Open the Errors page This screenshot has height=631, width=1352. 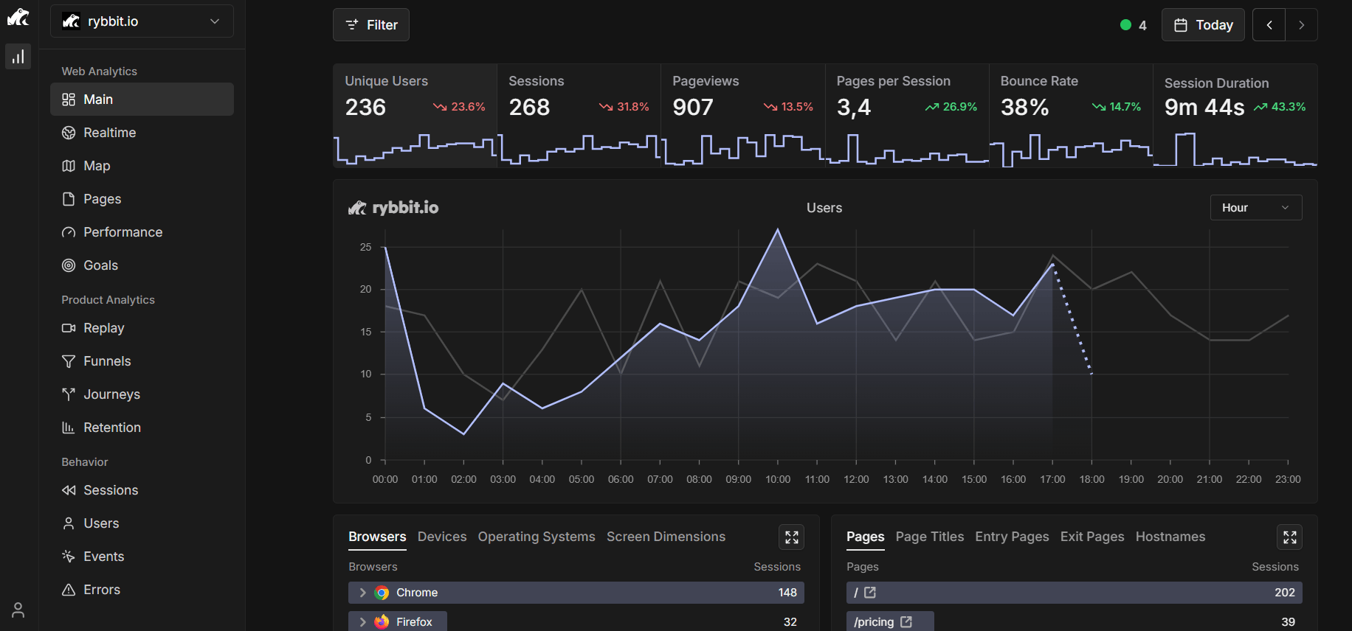(101, 590)
